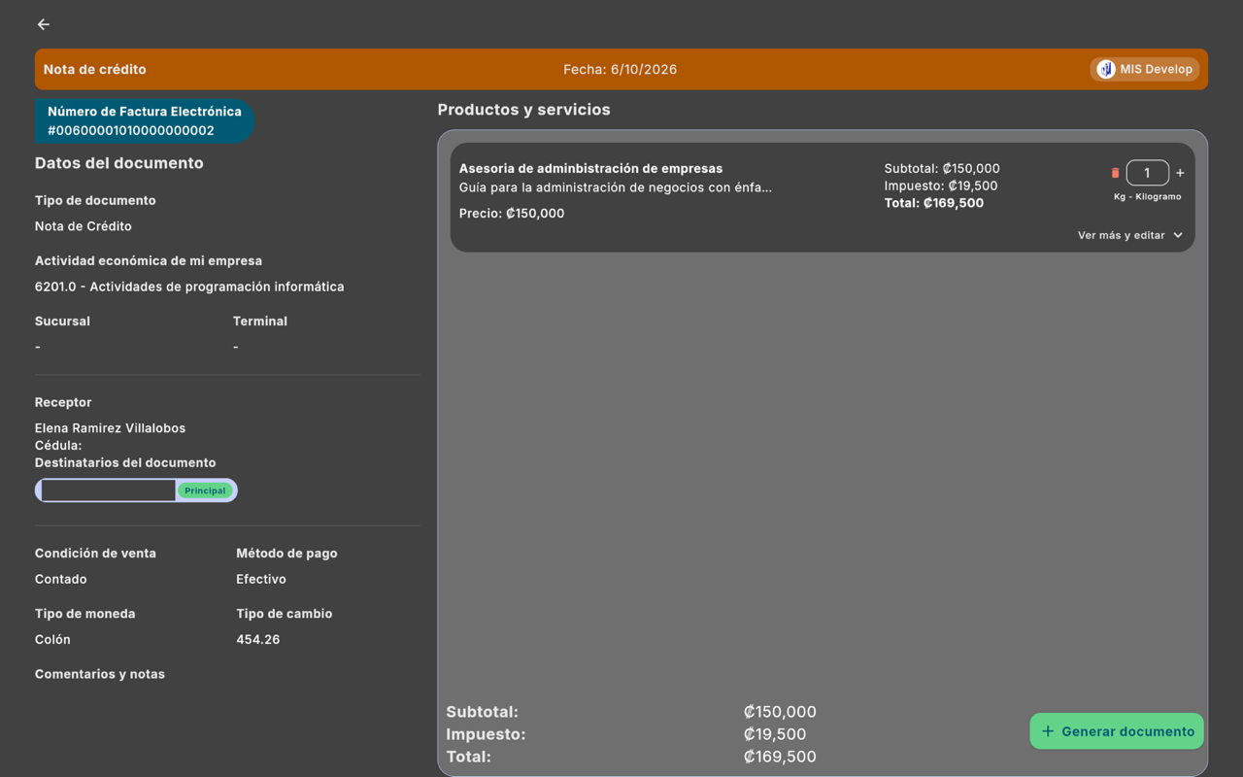
Task: Click the Productos y servicios heading
Action: coord(524,110)
